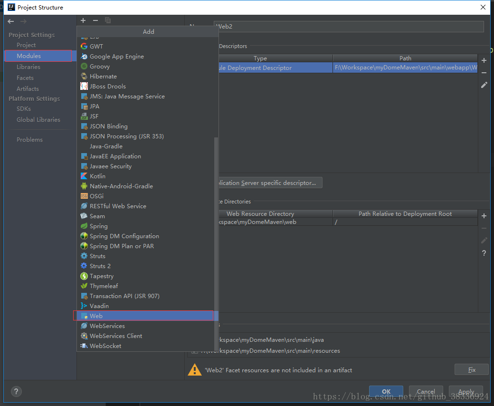Go to Artifacts in the sidebar
The width and height of the screenshot is (494, 406).
28,89
